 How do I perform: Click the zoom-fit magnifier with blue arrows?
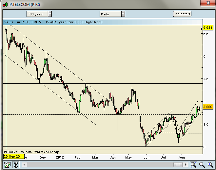193,164
